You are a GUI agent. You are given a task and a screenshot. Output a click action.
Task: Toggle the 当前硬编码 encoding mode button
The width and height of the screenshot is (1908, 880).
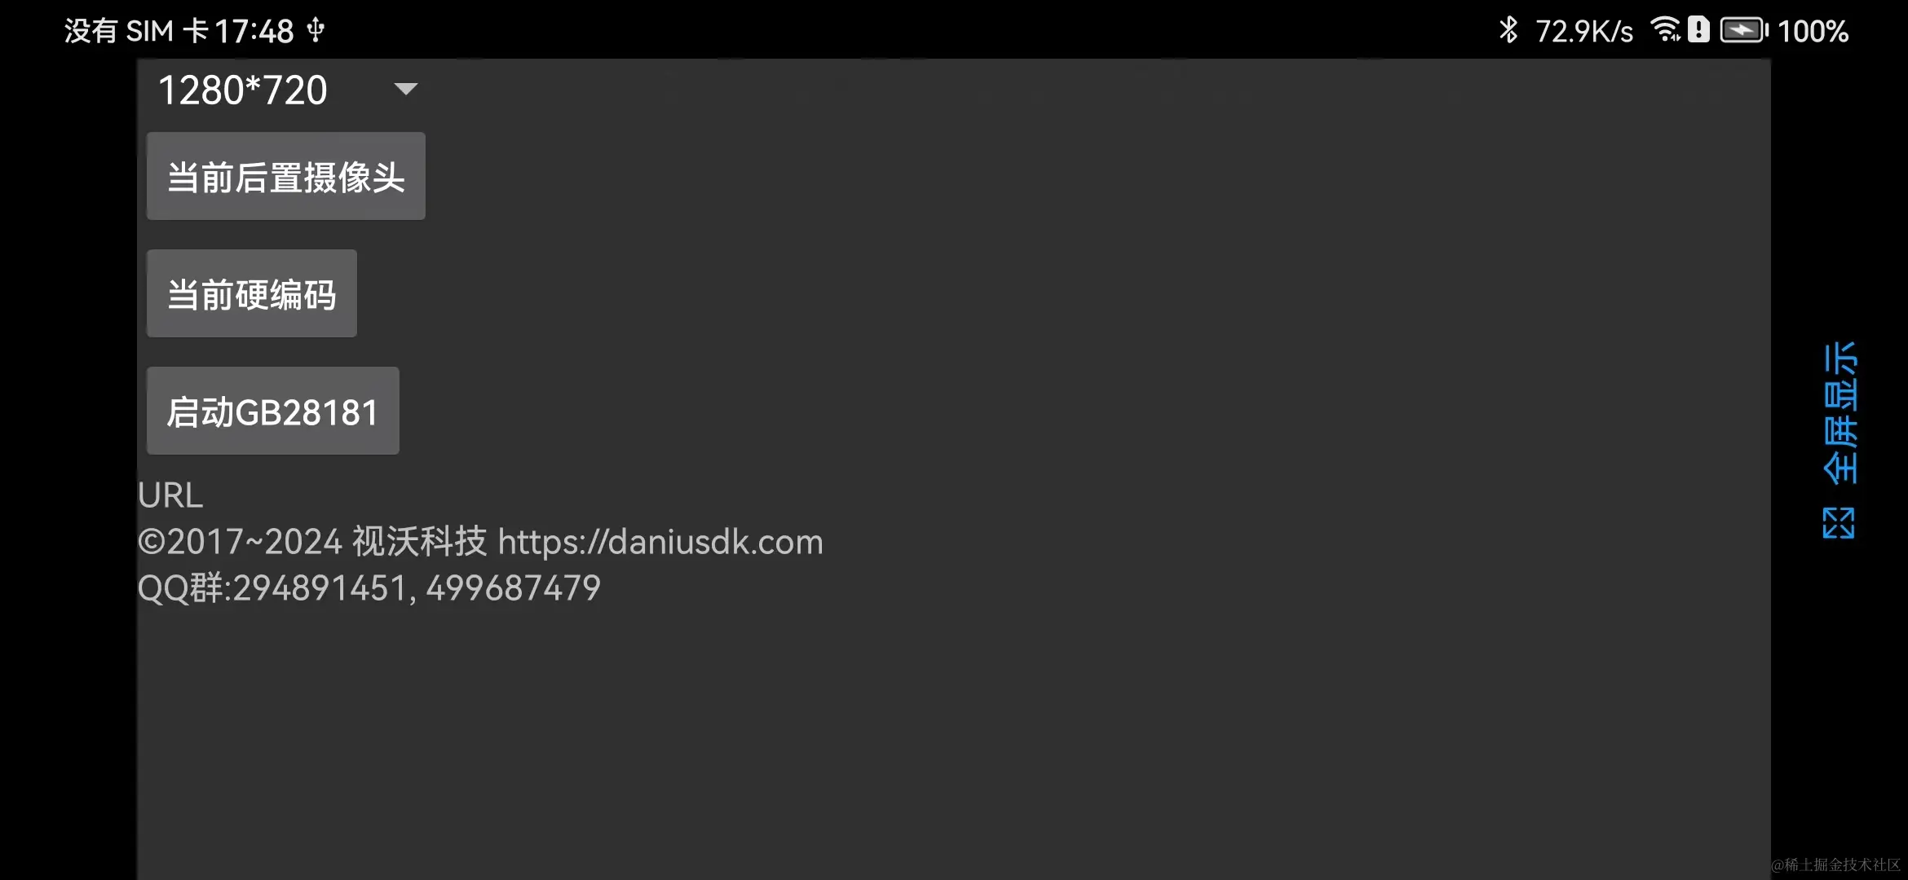[252, 293]
